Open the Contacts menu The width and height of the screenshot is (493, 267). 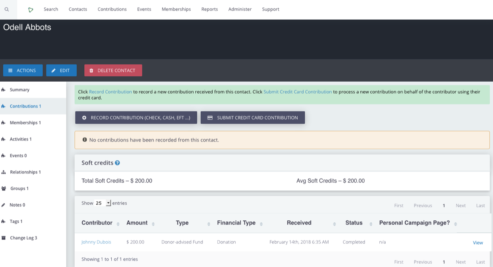point(78,9)
